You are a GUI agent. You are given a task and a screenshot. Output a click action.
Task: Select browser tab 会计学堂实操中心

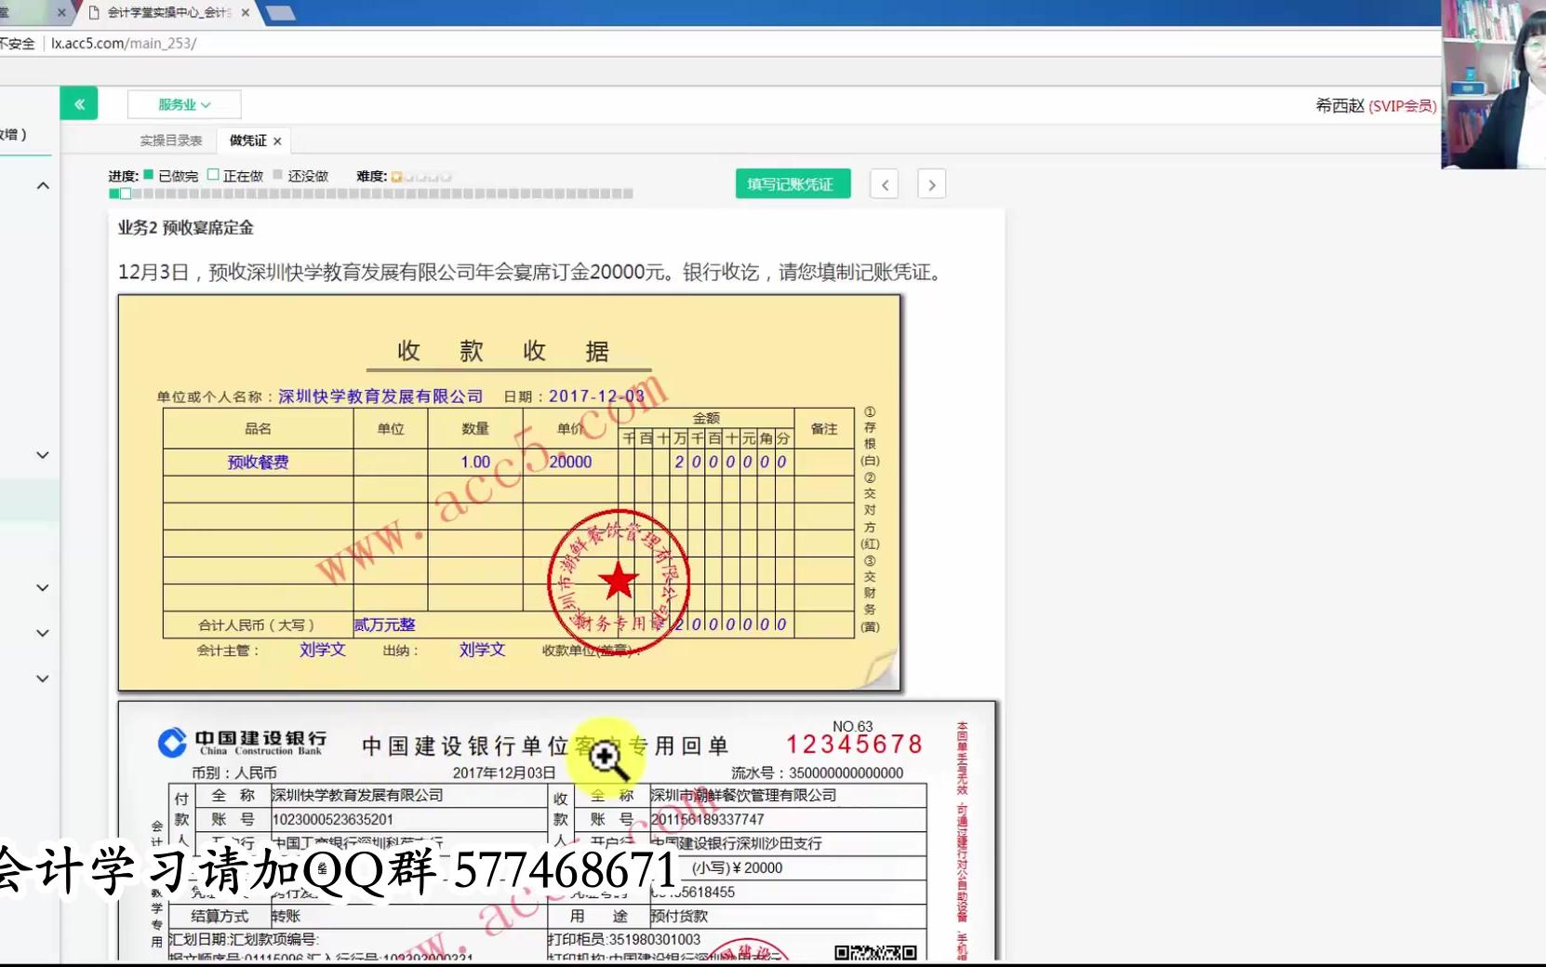click(167, 12)
